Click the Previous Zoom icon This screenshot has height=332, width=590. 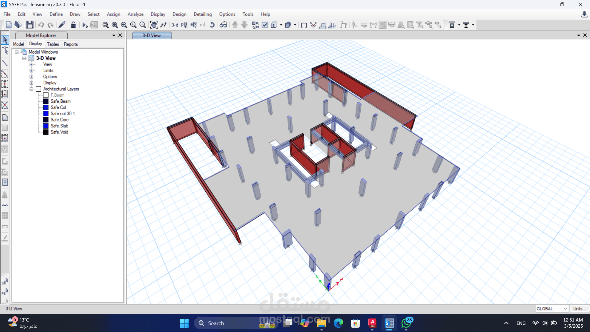124,25
